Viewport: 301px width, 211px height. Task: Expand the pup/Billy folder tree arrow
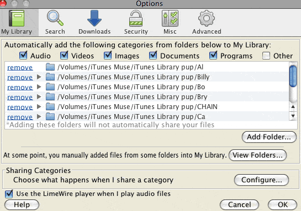[39, 77]
